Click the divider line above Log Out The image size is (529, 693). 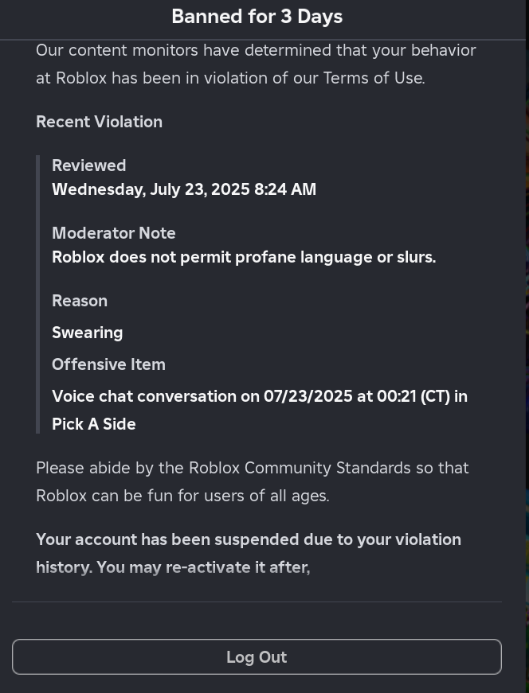point(257,602)
